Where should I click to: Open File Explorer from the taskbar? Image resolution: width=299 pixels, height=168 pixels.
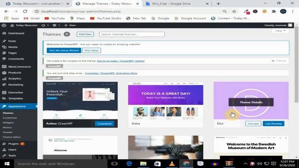143,164
